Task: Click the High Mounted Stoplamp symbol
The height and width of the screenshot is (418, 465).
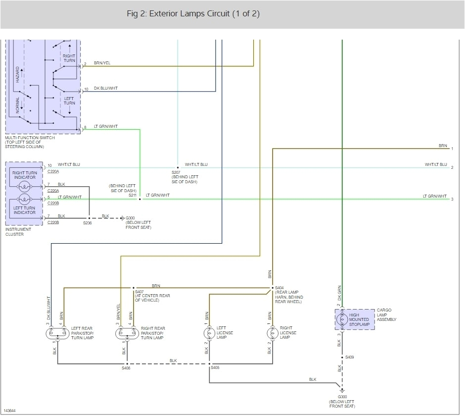Action: tap(342, 320)
